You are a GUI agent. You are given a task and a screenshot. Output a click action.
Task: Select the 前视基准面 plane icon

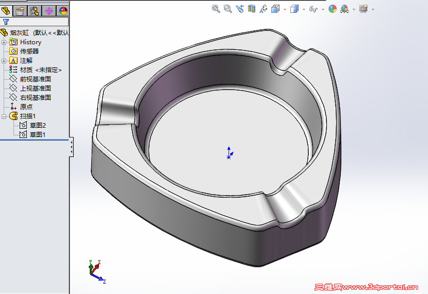point(13,79)
